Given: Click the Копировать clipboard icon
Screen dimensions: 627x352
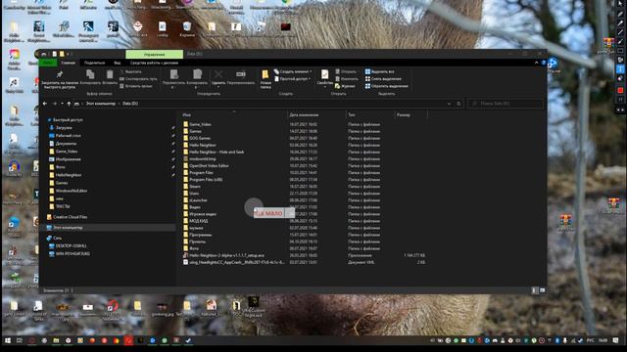Looking at the screenshot, I should [x=90, y=75].
